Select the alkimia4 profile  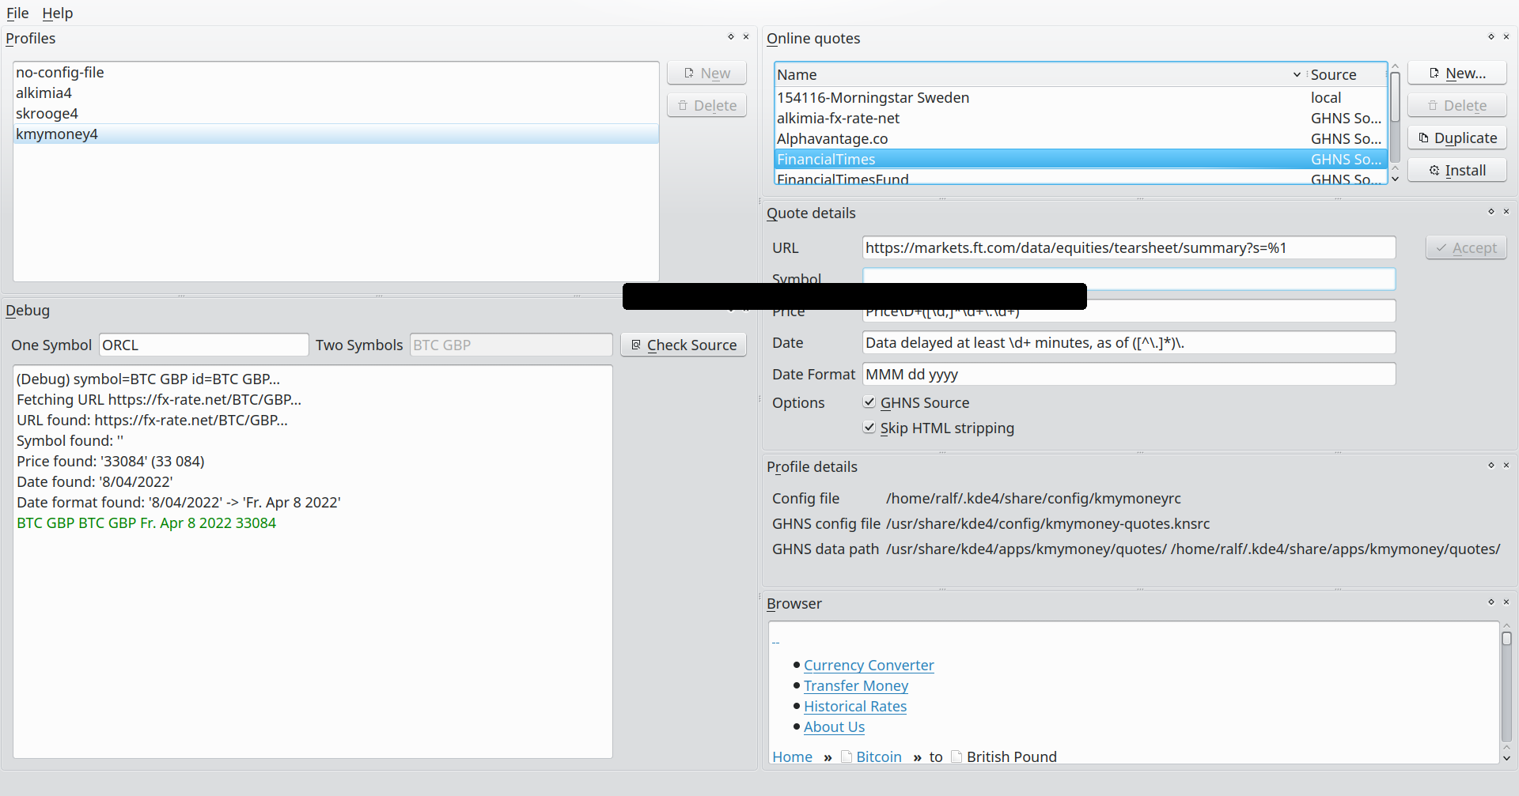[x=44, y=93]
